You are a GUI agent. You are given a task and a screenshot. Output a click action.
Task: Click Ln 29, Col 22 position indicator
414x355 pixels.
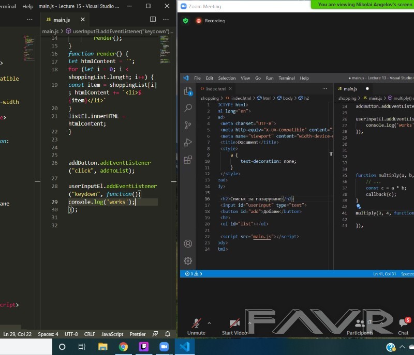pyautogui.click(x=17, y=334)
